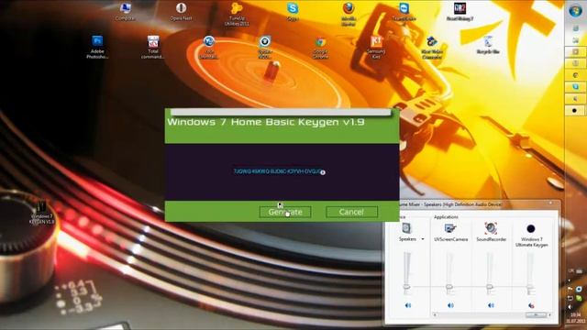Activate the black-circle keygen taskbar button
Screen dimensions: 587x330
tap(575, 110)
